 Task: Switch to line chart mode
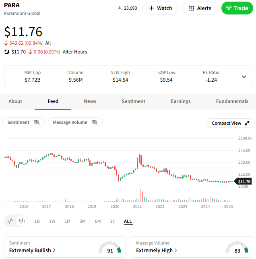click(10, 221)
